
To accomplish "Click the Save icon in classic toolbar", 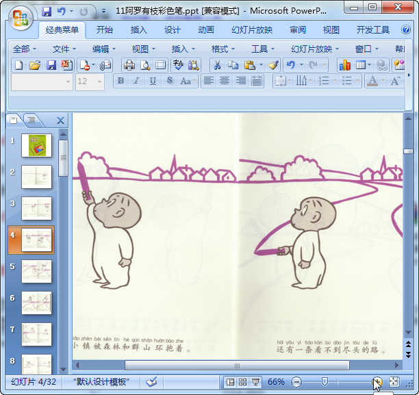I will click(51, 65).
